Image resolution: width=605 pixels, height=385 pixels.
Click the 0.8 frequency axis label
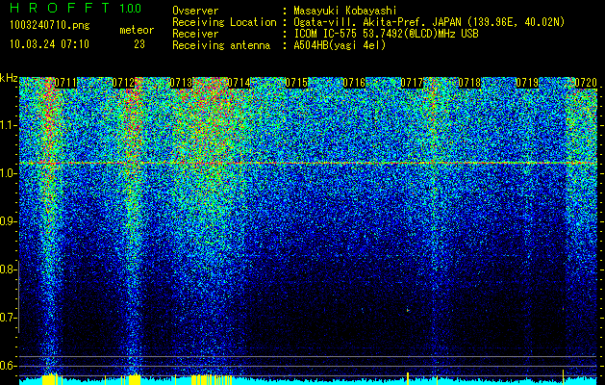click(x=8, y=269)
